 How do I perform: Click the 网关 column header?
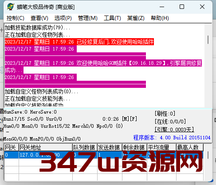tap(12, 147)
